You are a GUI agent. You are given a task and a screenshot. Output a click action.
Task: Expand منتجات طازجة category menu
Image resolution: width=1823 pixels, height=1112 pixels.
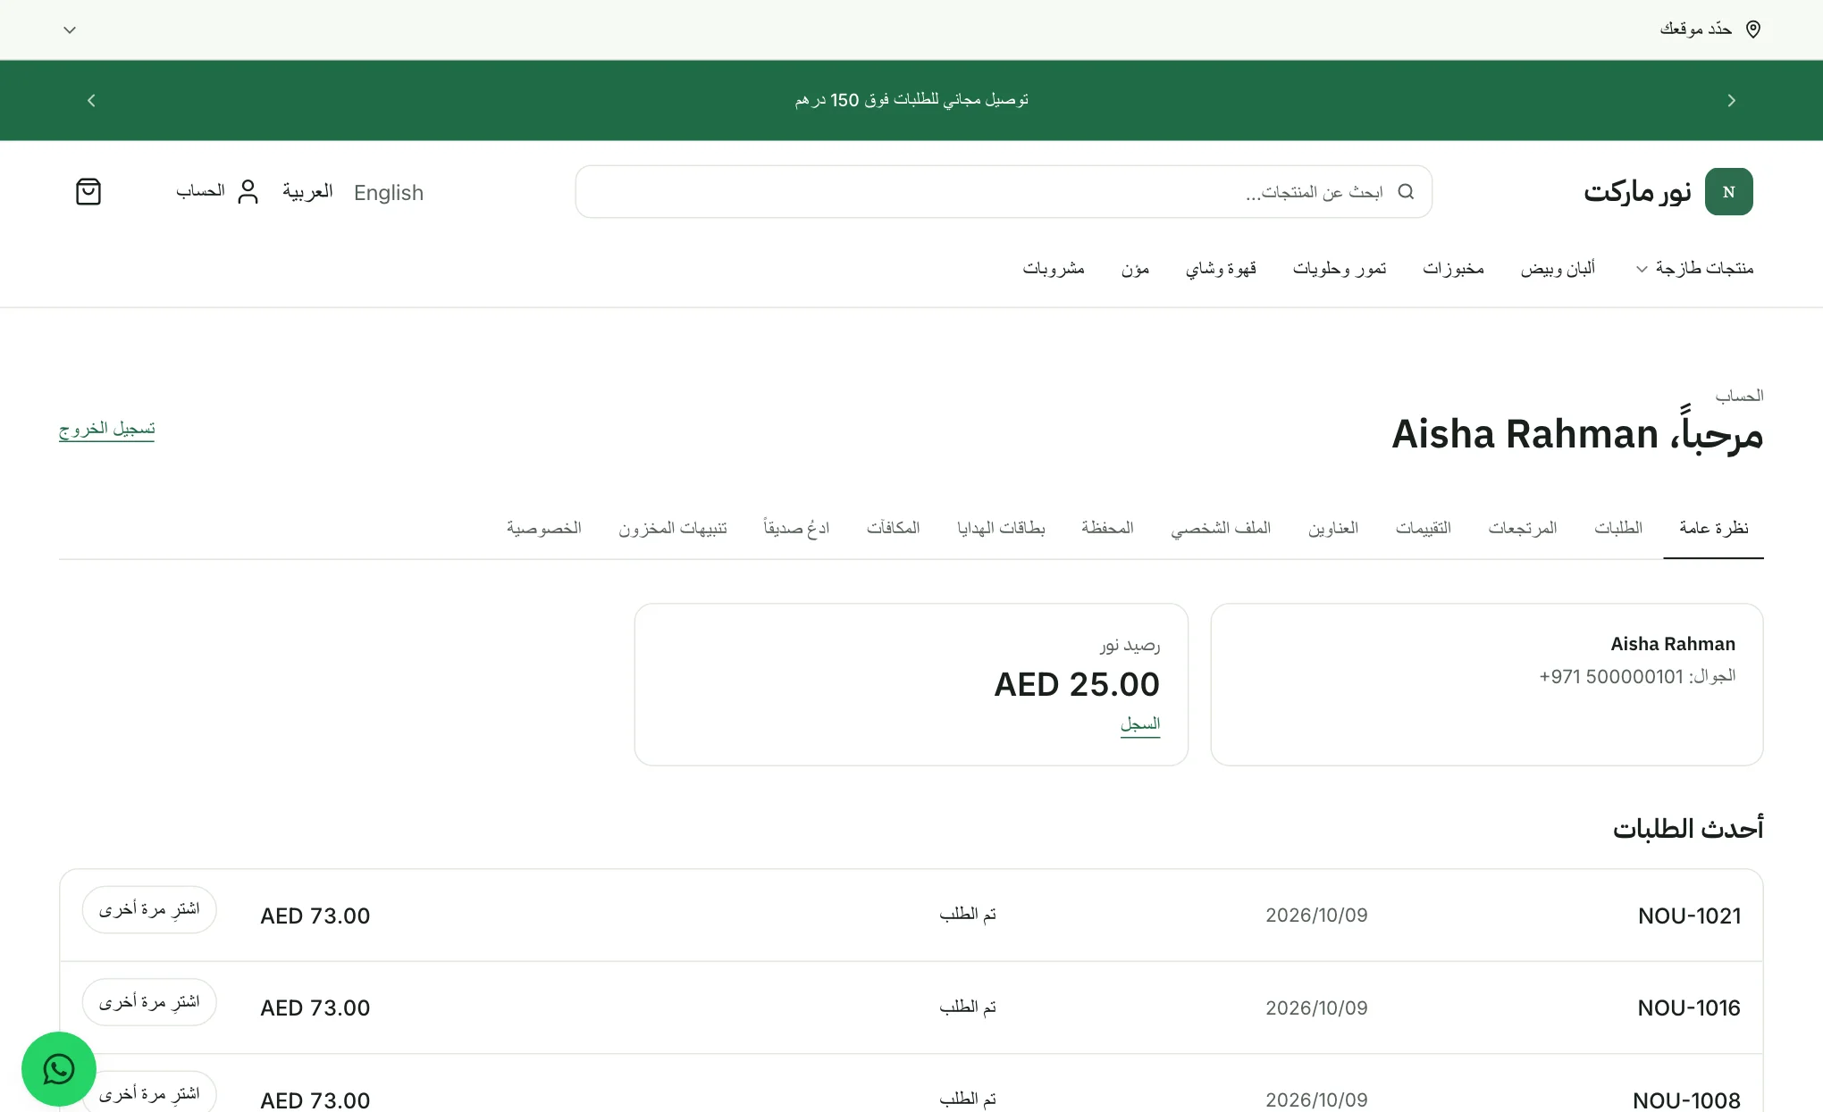coord(1694,268)
